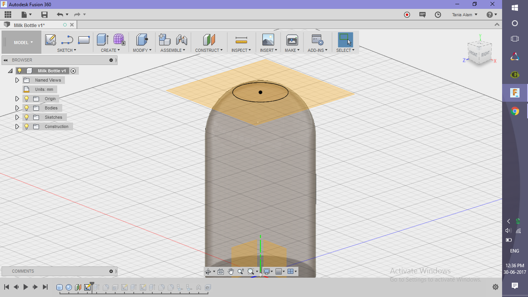
Task: Click the activate radio beside Milk Bottle v1
Action: pos(73,71)
